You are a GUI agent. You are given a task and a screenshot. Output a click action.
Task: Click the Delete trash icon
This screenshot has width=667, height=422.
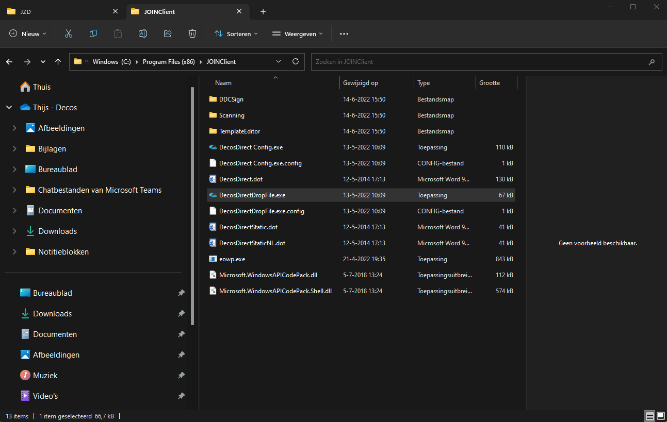coord(192,33)
